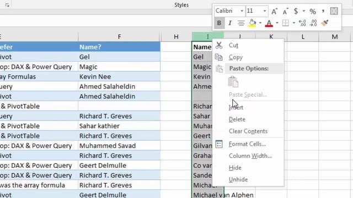Open the fill color dropdown arrow

[x=260, y=23]
